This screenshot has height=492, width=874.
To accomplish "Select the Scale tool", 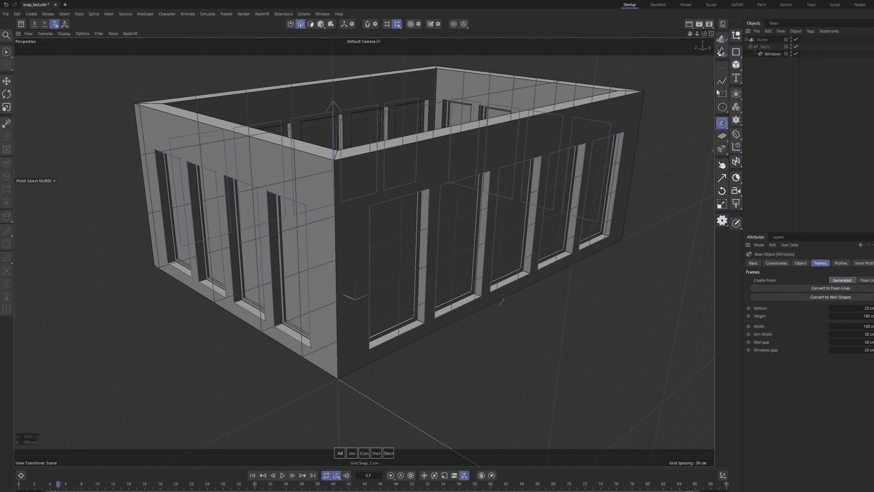I will 6,107.
